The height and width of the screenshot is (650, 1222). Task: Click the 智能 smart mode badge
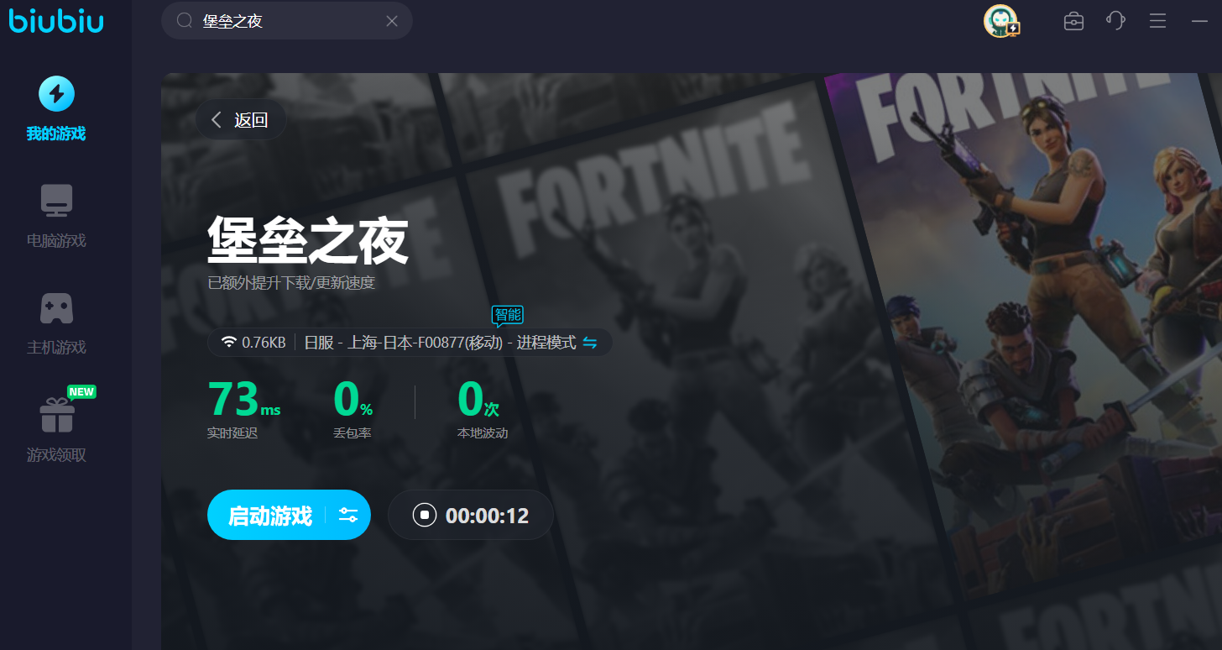507,316
